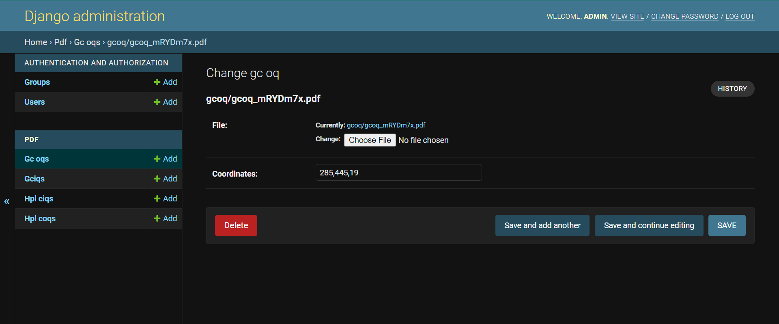Screen dimensions: 779x324
Task: Click LOG OUT in the header
Action: point(740,16)
